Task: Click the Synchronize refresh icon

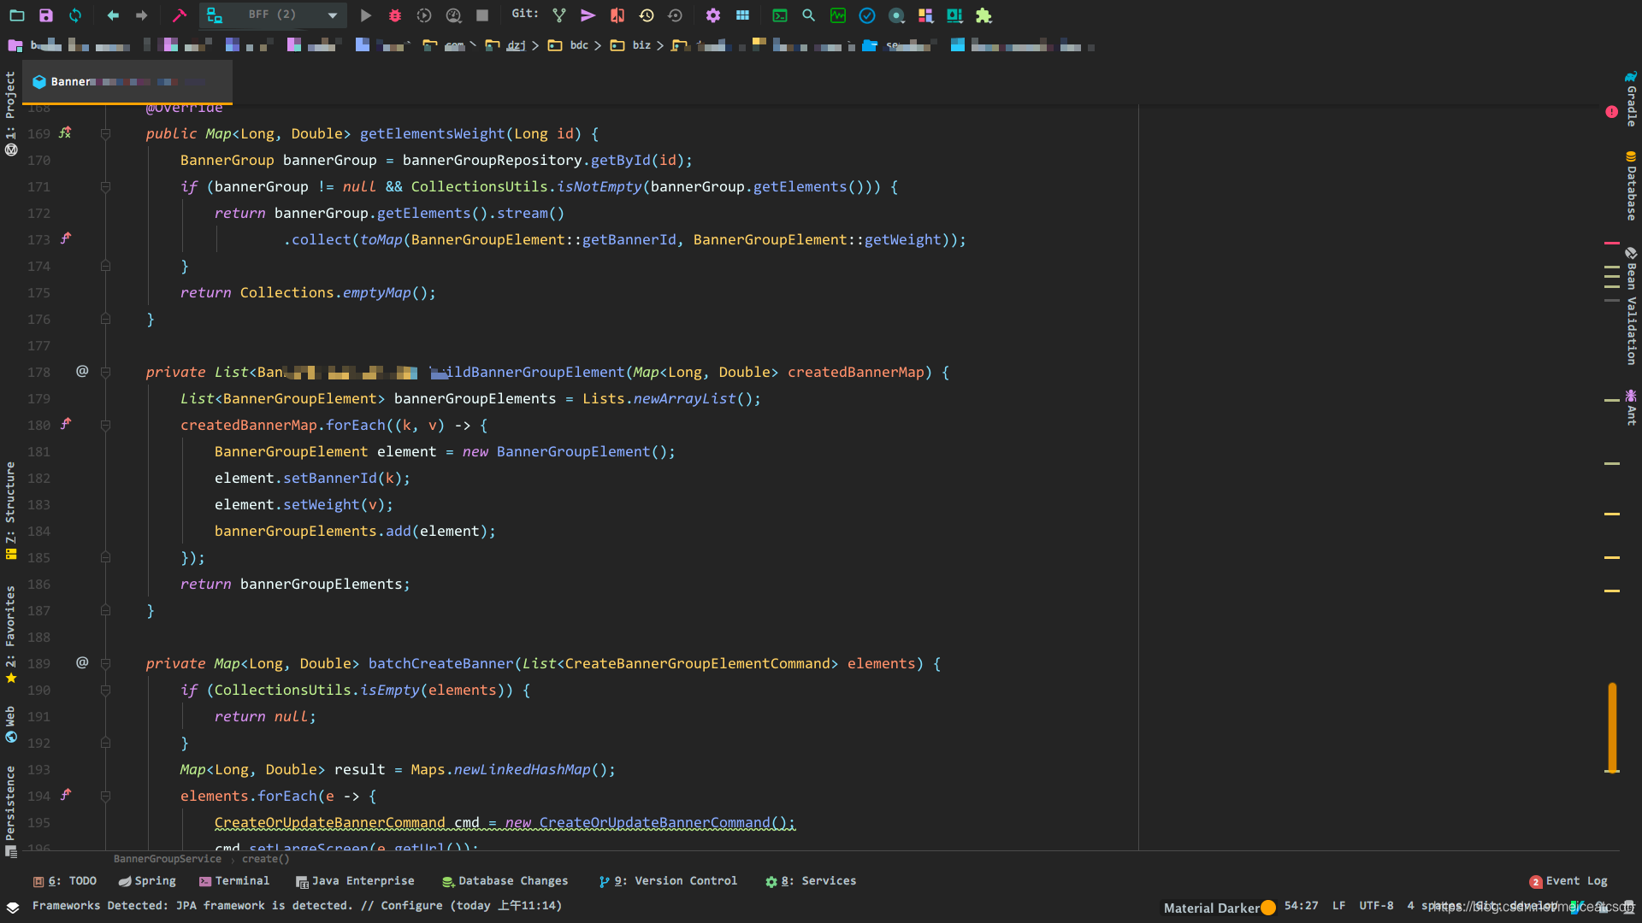Action: coord(75,15)
